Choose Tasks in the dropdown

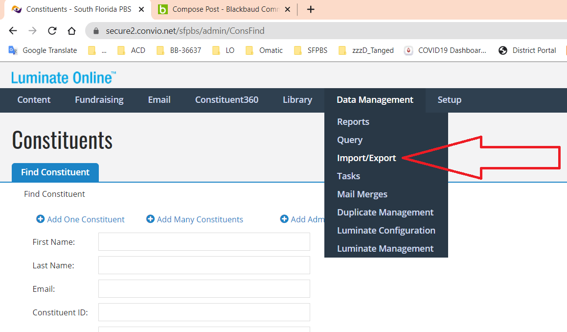point(349,176)
